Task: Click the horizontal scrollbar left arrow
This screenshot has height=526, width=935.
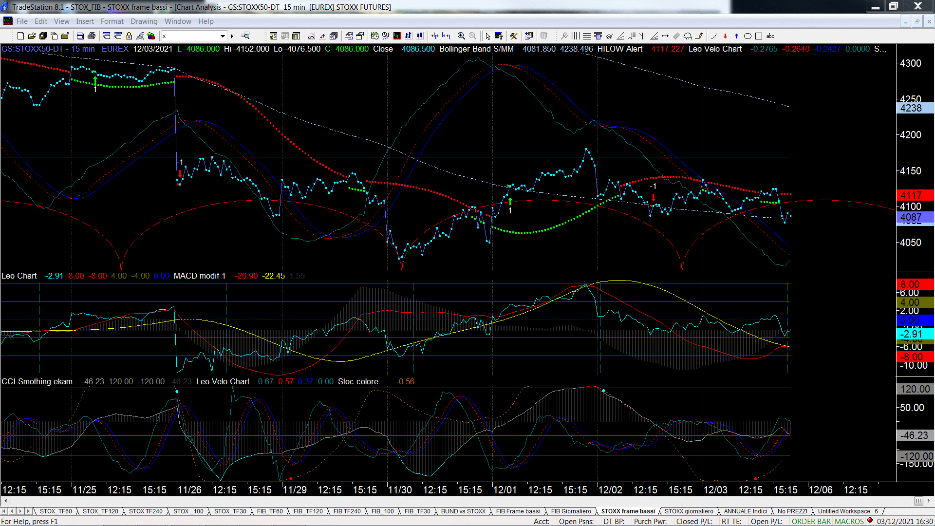Action: pyautogui.click(x=5, y=501)
